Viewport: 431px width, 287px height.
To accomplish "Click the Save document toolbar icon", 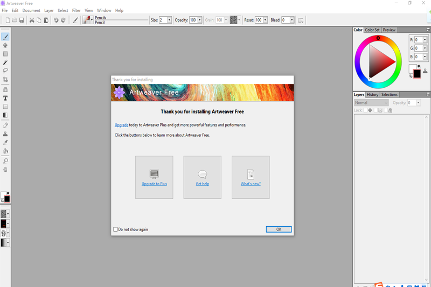I will (22, 20).
